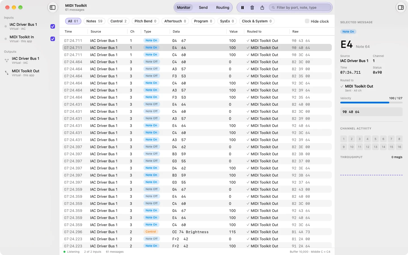Click the Source column header
408x255 pixels.
pyautogui.click(x=96, y=31)
